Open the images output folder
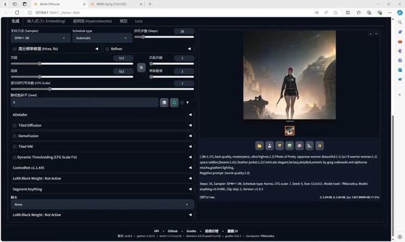Image resolution: width=405 pixels, height=242 pixels. (x=260, y=146)
